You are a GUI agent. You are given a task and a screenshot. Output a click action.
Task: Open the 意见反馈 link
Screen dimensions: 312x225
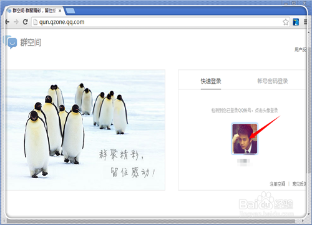(299, 184)
